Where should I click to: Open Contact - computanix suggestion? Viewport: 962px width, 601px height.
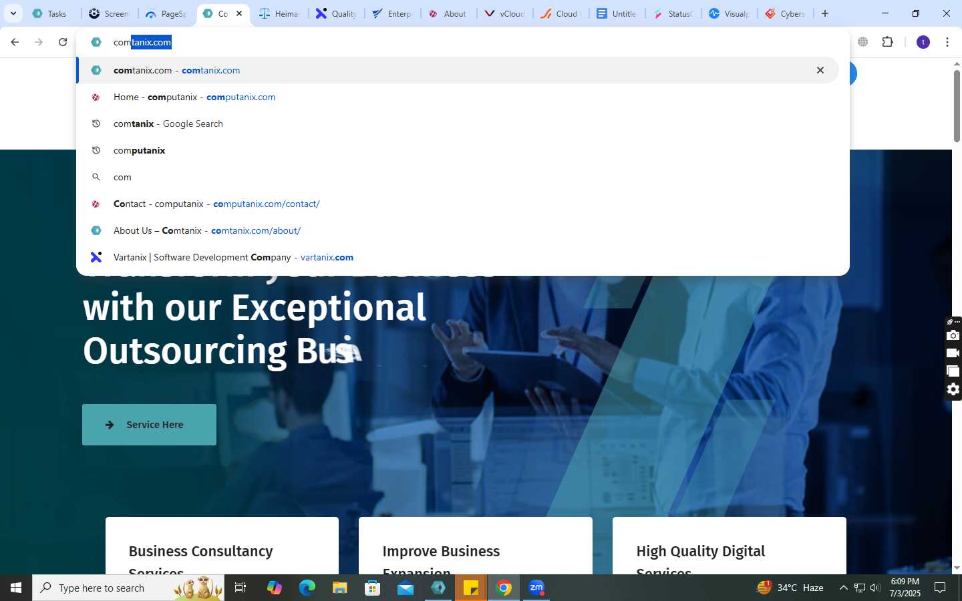(458, 204)
